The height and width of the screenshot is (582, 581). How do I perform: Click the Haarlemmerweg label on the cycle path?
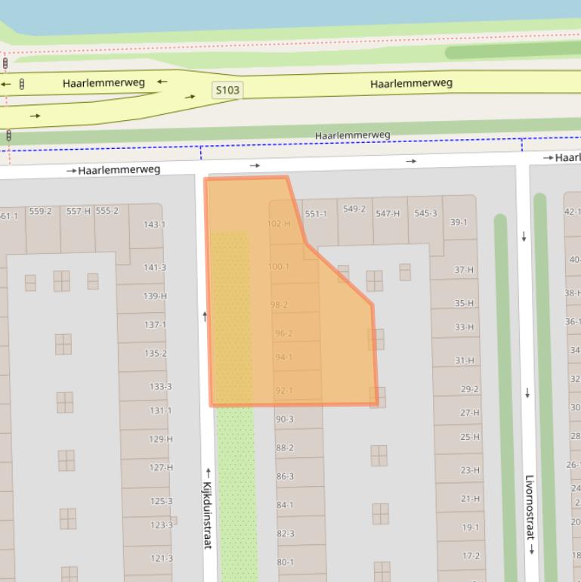point(352,135)
